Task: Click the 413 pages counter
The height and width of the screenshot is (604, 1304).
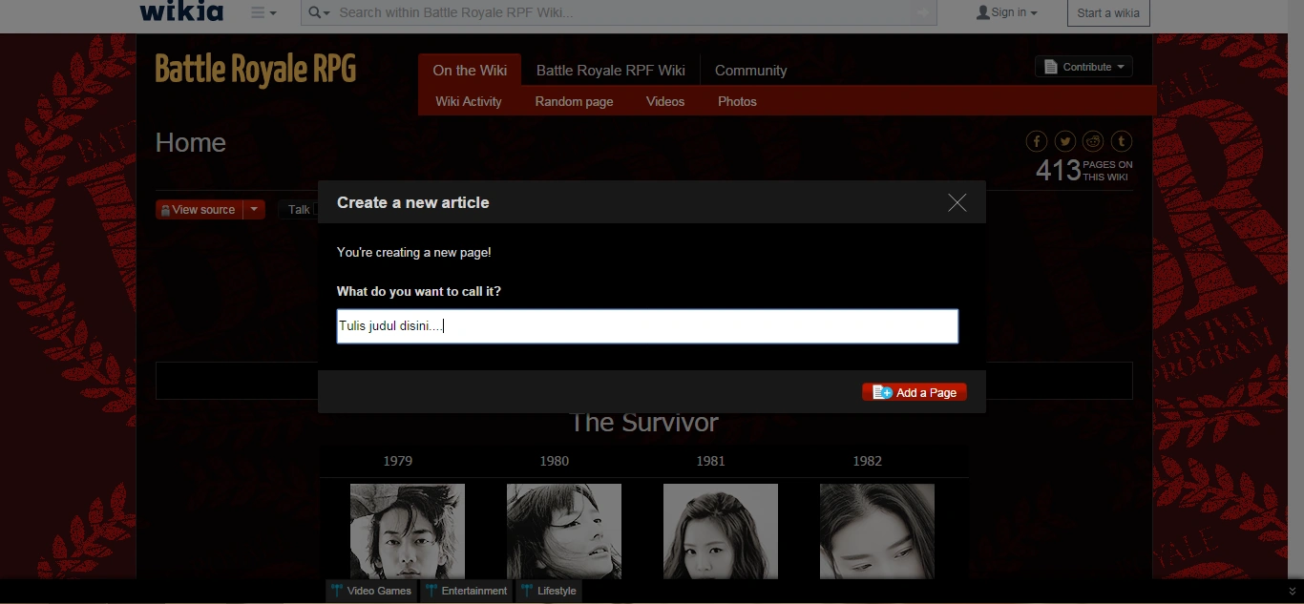Action: 1084,170
